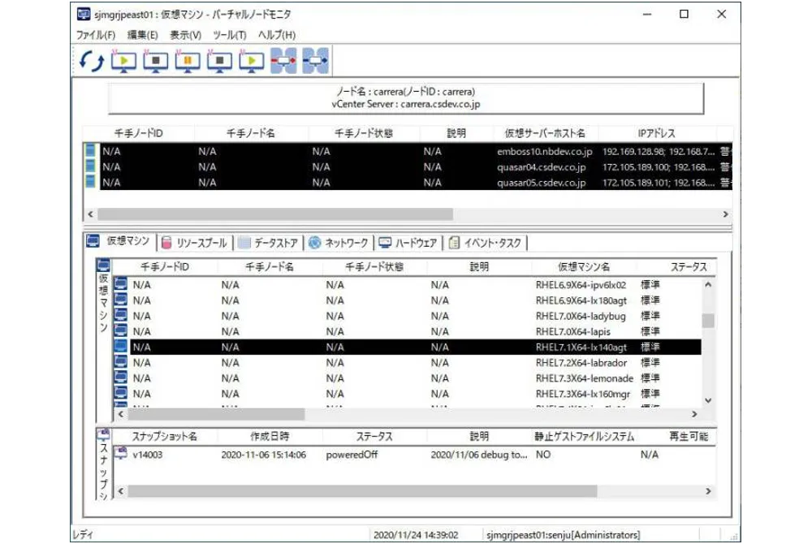Click the red-arrow migration toolbar icon
This screenshot has width=812, height=544.
283,61
